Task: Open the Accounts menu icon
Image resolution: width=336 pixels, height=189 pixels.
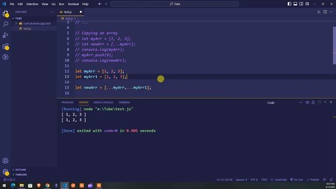Action: point(5,161)
